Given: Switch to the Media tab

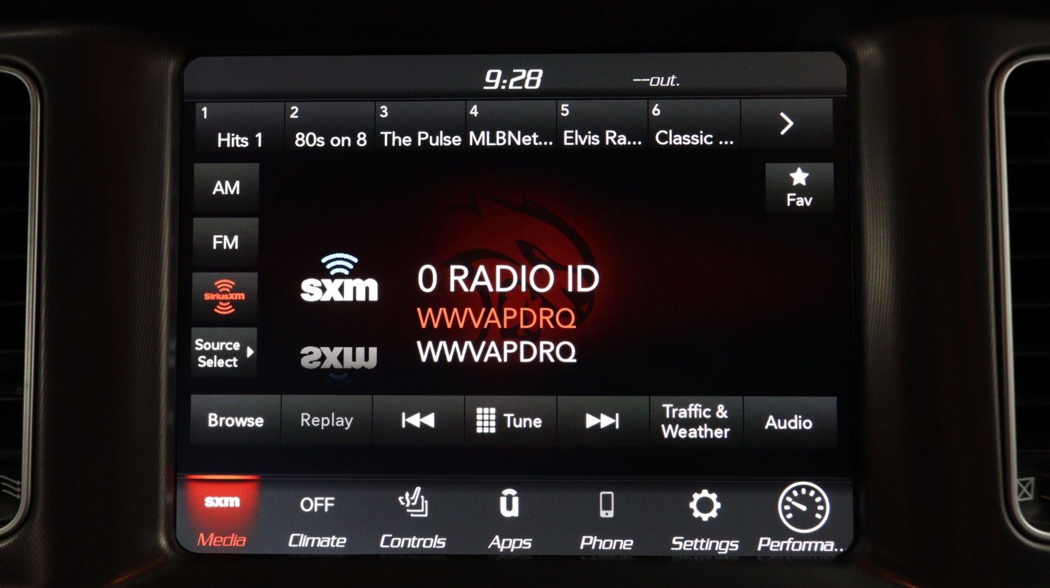Looking at the screenshot, I should (221, 518).
